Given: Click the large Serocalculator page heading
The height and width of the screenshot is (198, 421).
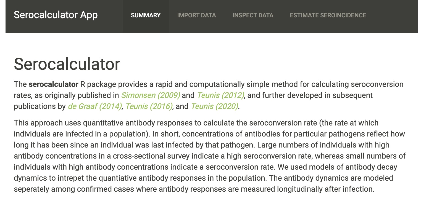Looking at the screenshot, I should [x=67, y=64].
